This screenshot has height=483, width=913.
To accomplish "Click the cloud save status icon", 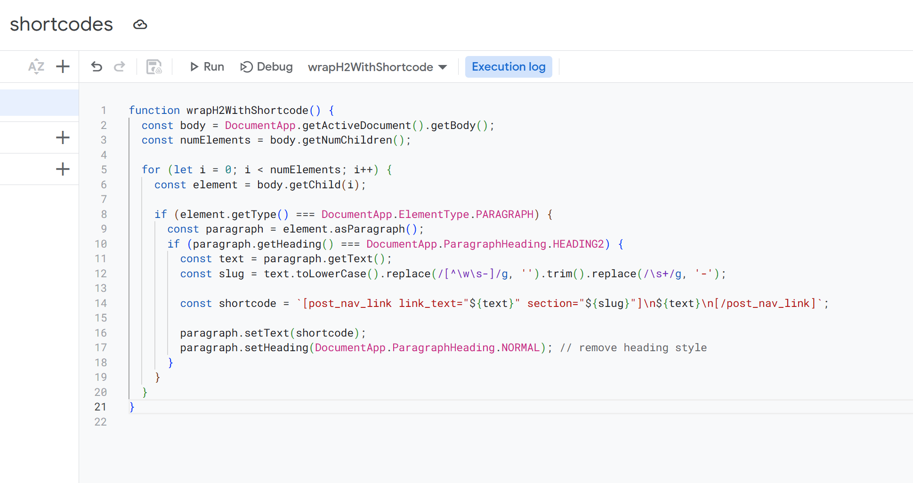I will (140, 24).
